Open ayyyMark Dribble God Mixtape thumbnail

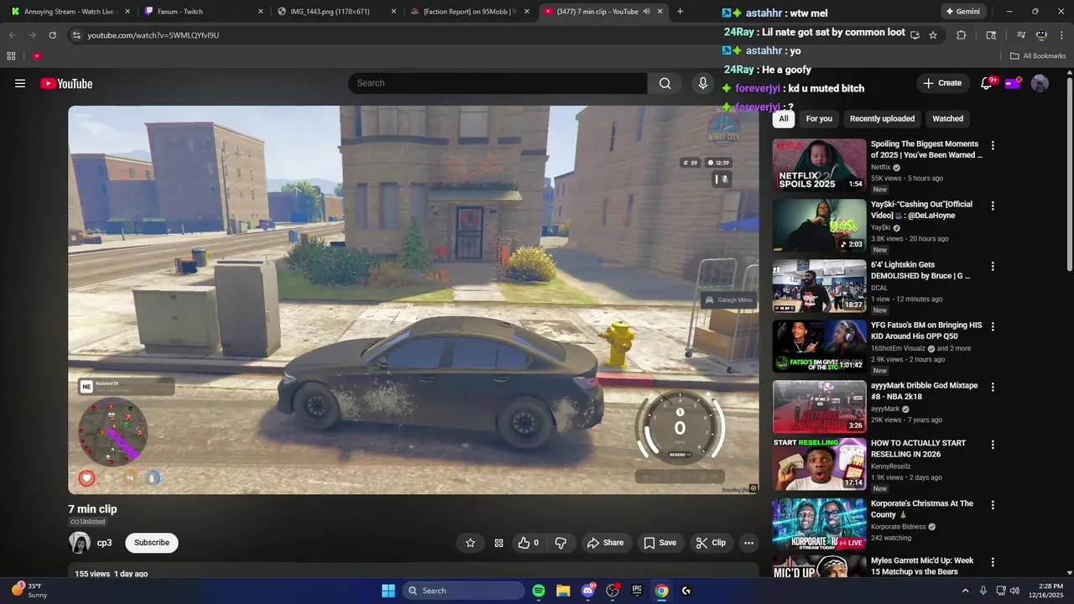tap(819, 407)
